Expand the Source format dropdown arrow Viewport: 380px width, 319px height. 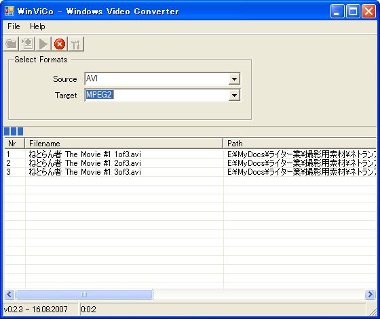tap(234, 79)
